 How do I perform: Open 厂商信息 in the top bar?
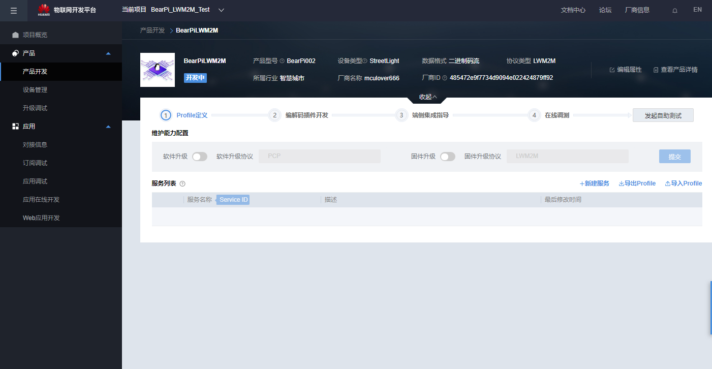coord(637,10)
